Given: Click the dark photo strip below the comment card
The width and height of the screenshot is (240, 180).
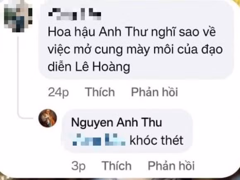Looking at the screenshot, I should (x=120, y=179).
